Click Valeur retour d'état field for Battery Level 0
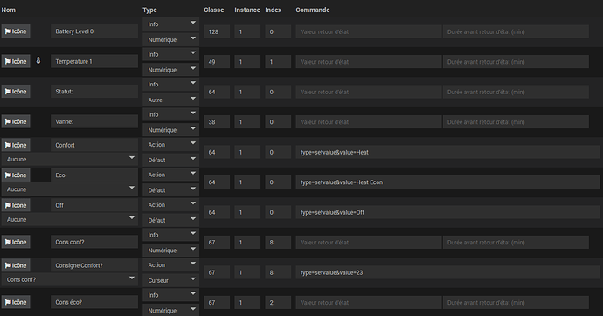This screenshot has height=316, width=603. (x=369, y=31)
